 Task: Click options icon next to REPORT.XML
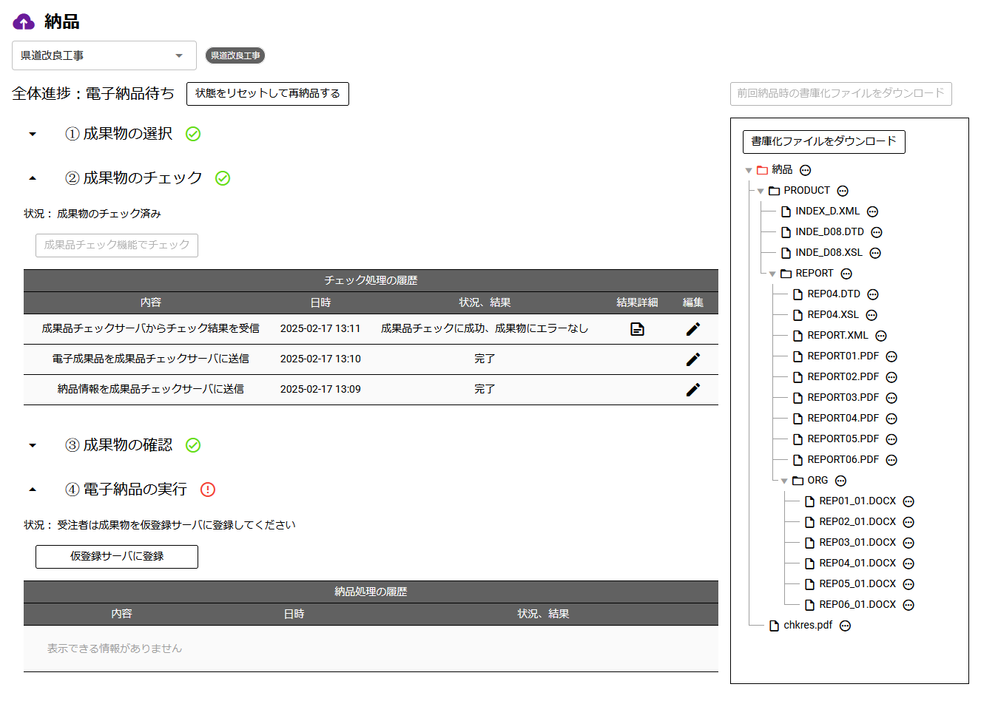pos(880,336)
